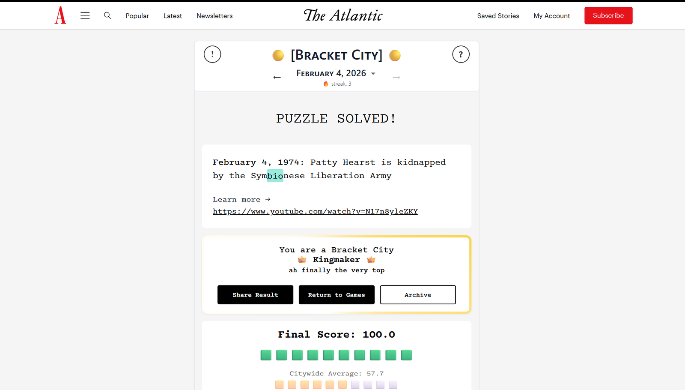Open the exclamation info icon
The width and height of the screenshot is (685, 390).
click(x=212, y=54)
